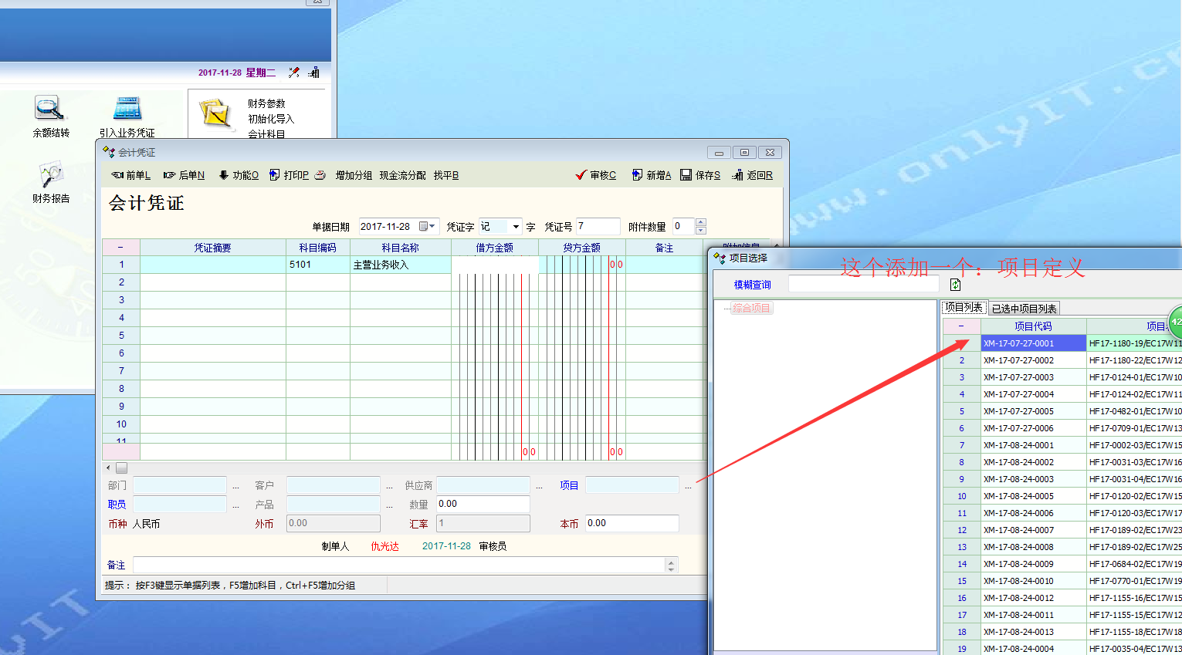Click the 增加分组 toolbar button

[x=354, y=175]
